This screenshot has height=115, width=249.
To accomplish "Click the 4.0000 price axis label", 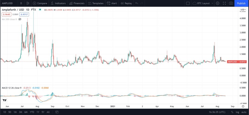I will (243, 18).
